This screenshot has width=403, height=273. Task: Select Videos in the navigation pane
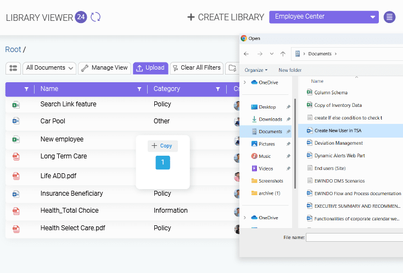[x=266, y=169]
